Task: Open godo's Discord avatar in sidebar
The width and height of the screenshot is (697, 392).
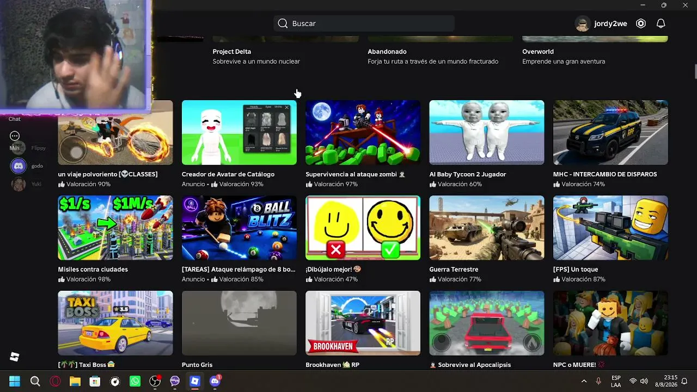Action: (x=19, y=166)
